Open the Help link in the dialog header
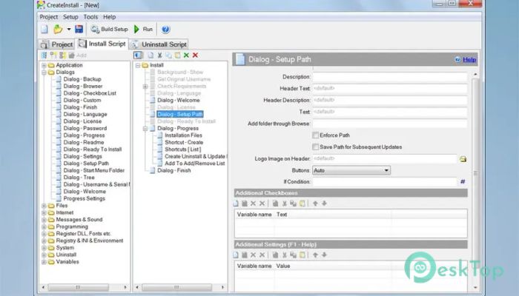The width and height of the screenshot is (519, 296). tap(469, 59)
